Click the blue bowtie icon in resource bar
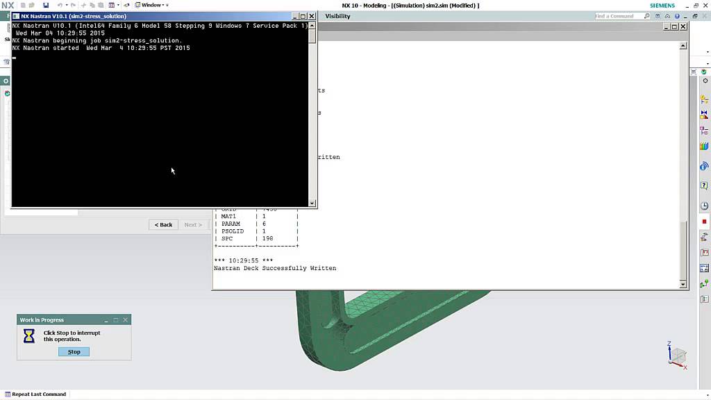 coord(704,114)
